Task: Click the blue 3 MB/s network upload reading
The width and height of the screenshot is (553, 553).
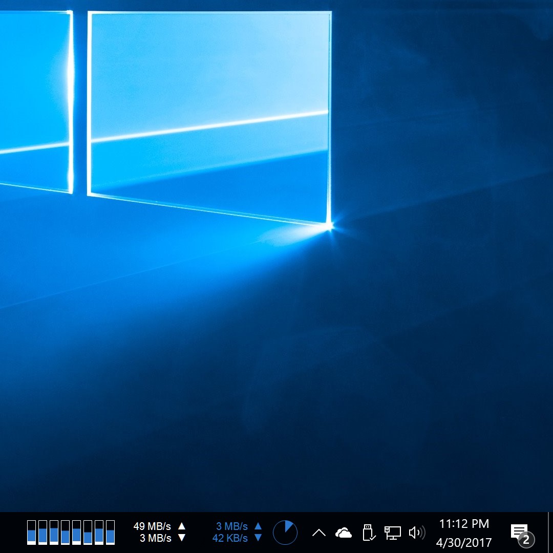Action: pos(231,526)
